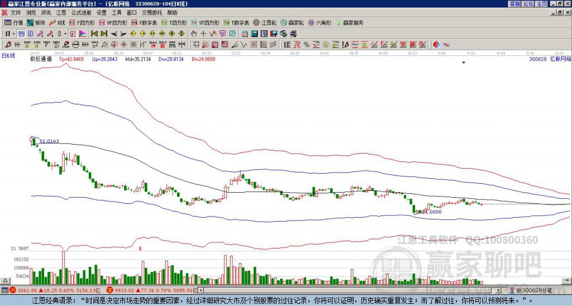This screenshot has height=306, width=572.
Task: Click the circled crosshair target icon
Action: click(114, 45)
